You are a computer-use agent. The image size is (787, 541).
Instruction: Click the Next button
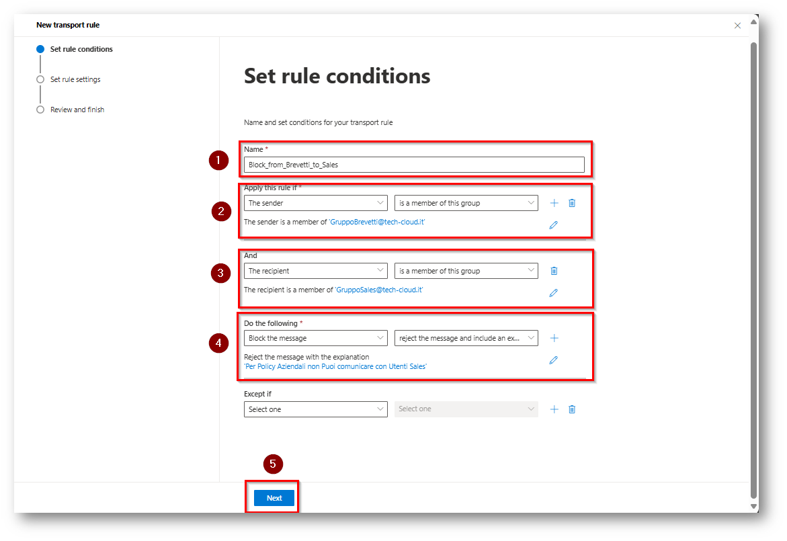pos(274,498)
